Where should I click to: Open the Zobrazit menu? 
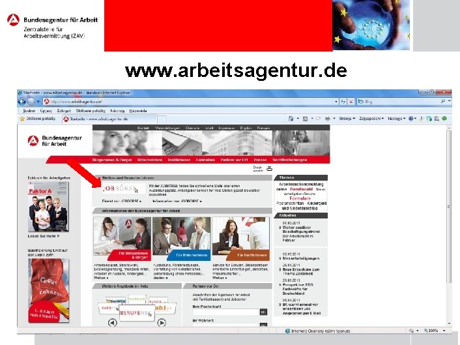[64, 111]
